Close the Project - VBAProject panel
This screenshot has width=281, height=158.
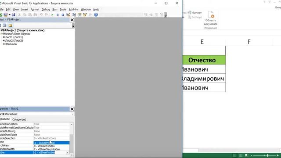(72, 20)
